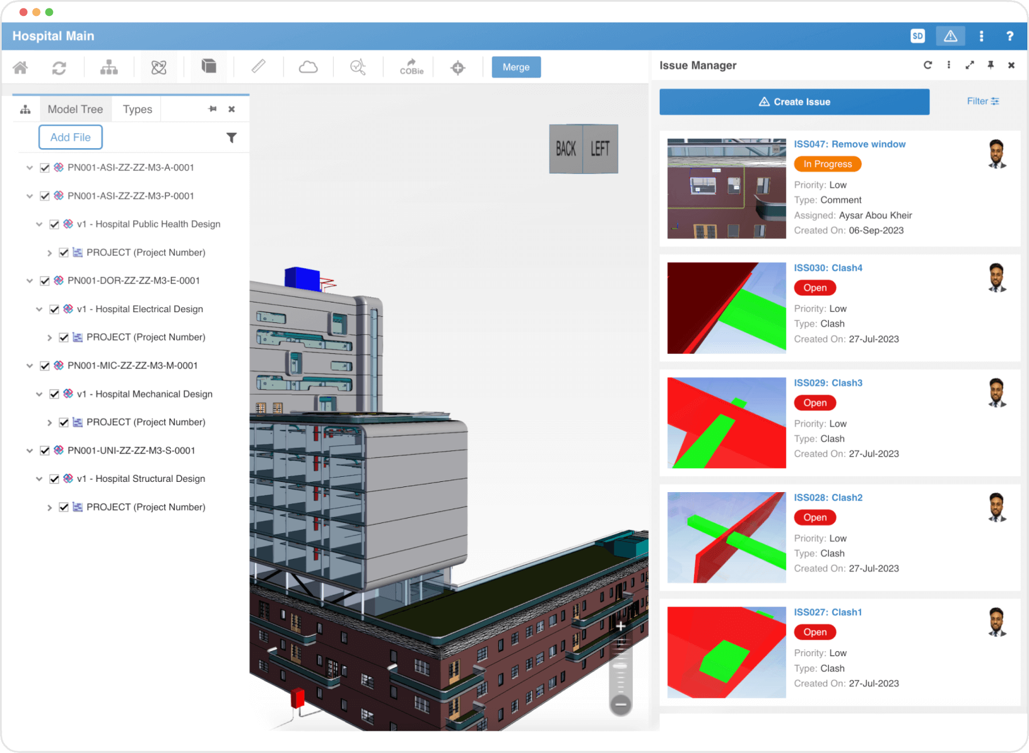Toggle v1 - Hospital Structural Design checkbox

[54, 479]
